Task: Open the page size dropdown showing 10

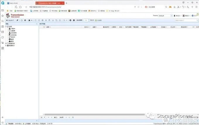Action: pos(43,117)
